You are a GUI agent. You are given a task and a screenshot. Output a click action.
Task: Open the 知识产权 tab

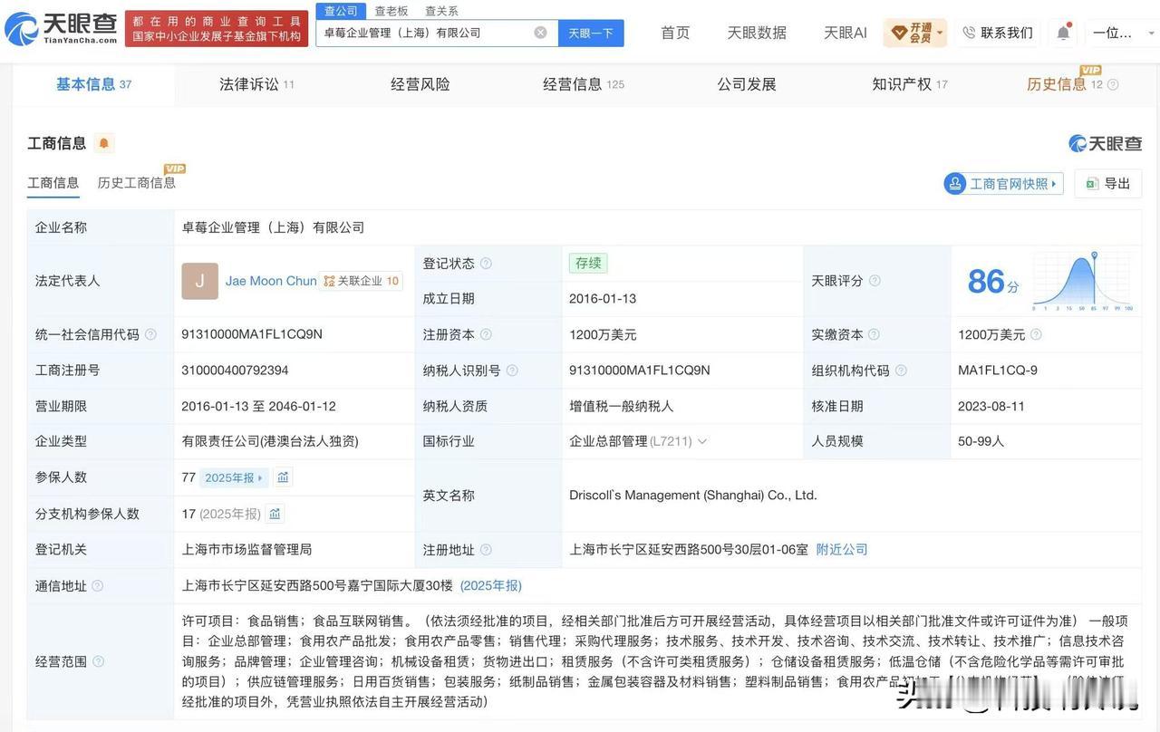pos(910,84)
